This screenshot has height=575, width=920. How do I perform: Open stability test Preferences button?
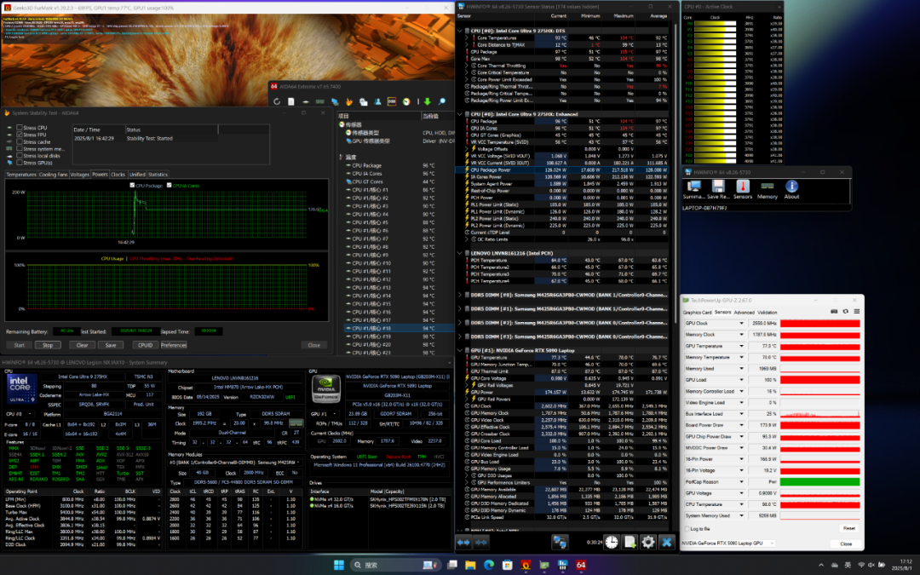coord(174,345)
